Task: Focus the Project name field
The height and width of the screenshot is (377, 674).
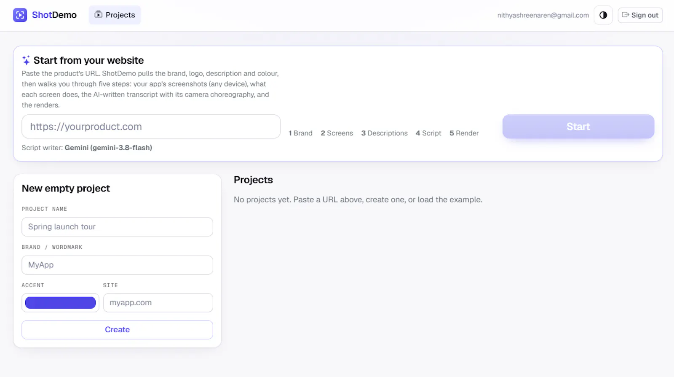Action: pyautogui.click(x=117, y=227)
